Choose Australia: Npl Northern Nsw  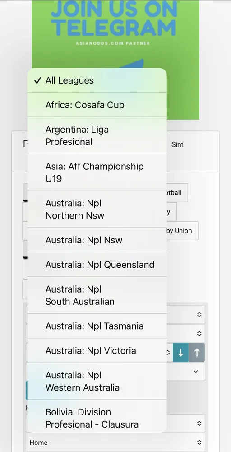pyautogui.click(x=97, y=209)
